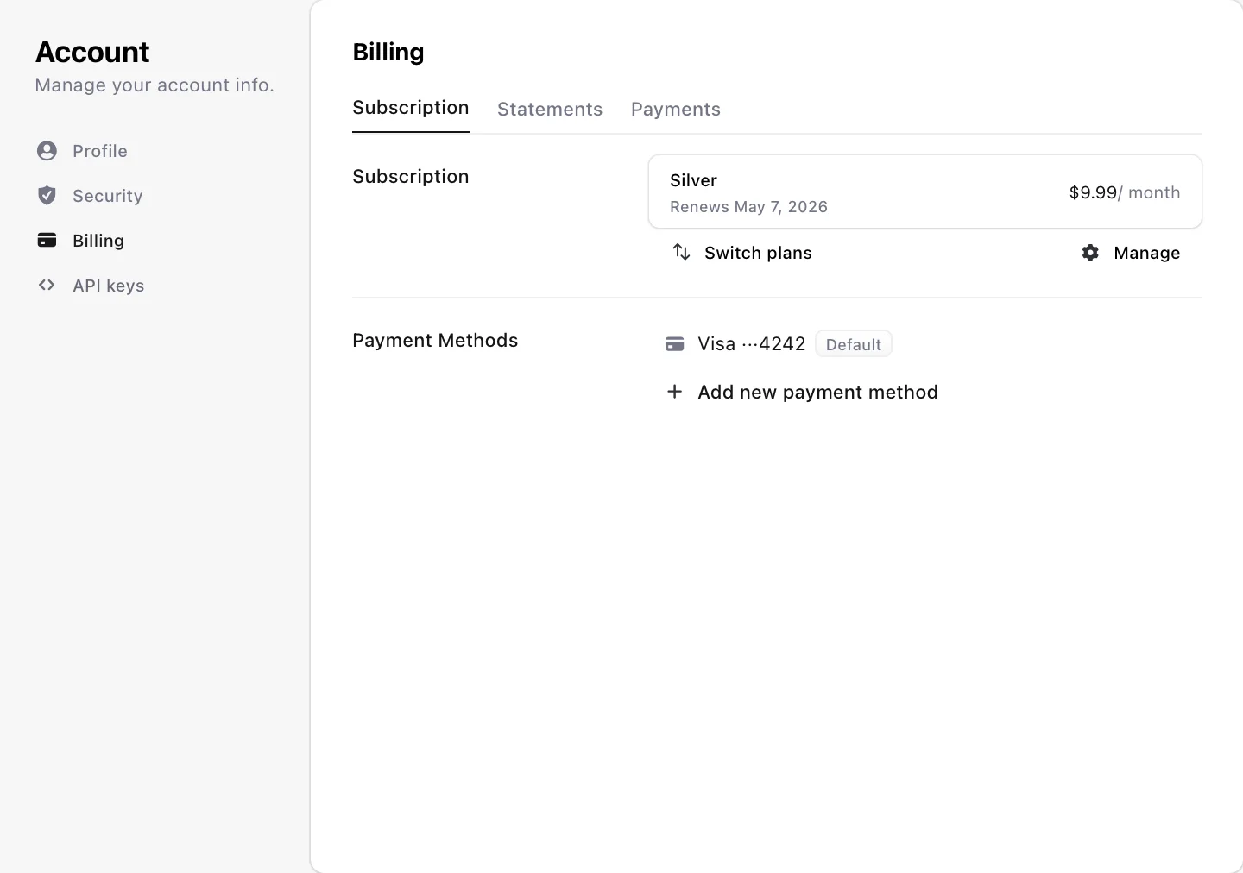Click the Subscription section label beside the plan card

[411, 177]
